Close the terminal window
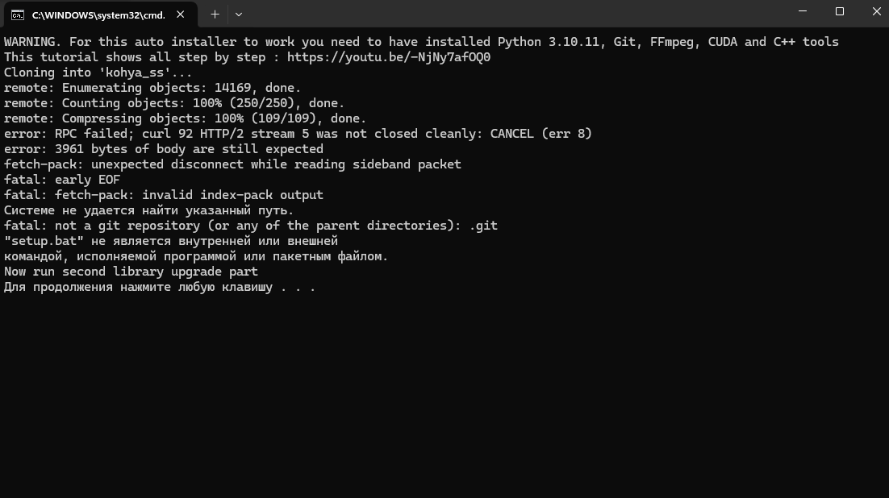 pyautogui.click(x=876, y=12)
